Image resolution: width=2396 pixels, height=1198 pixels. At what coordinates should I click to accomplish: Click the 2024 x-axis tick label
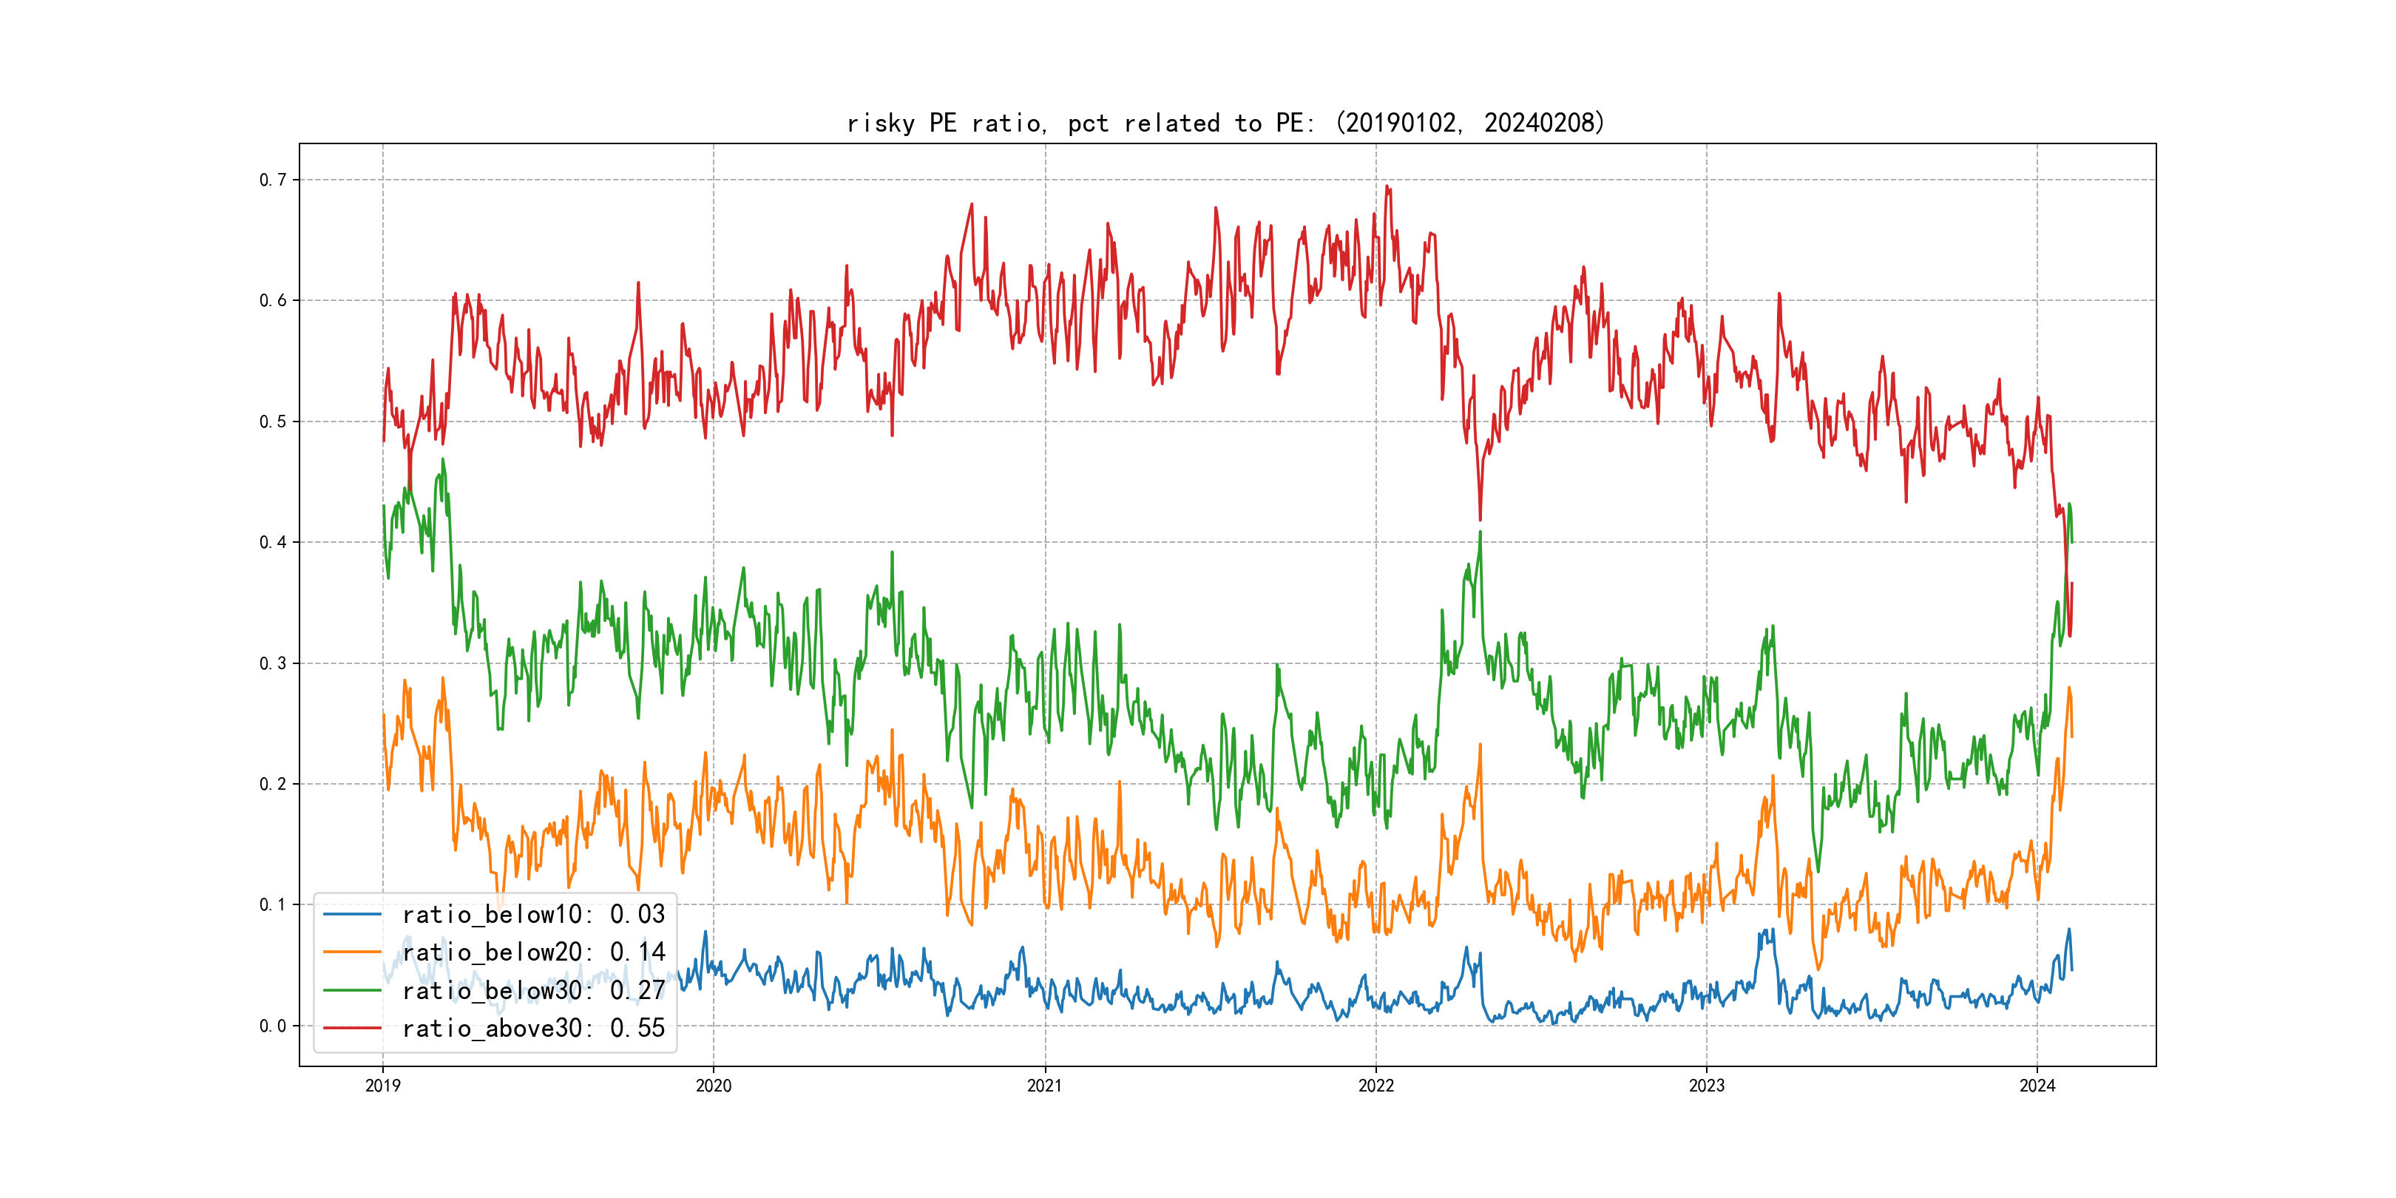pyautogui.click(x=2037, y=1086)
